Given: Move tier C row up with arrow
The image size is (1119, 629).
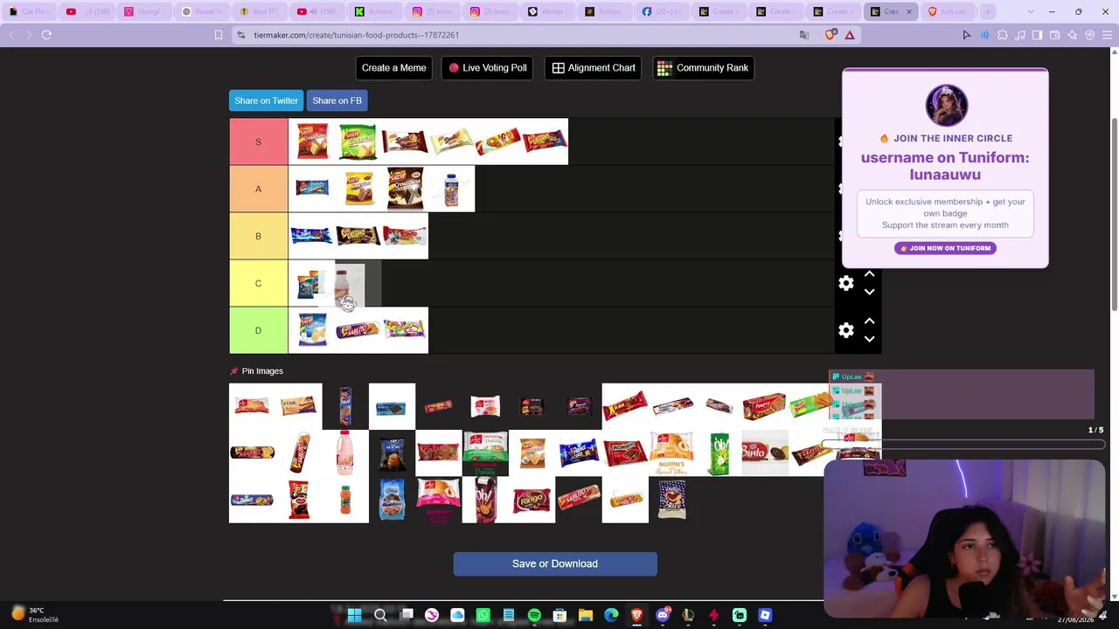Looking at the screenshot, I should [x=869, y=274].
